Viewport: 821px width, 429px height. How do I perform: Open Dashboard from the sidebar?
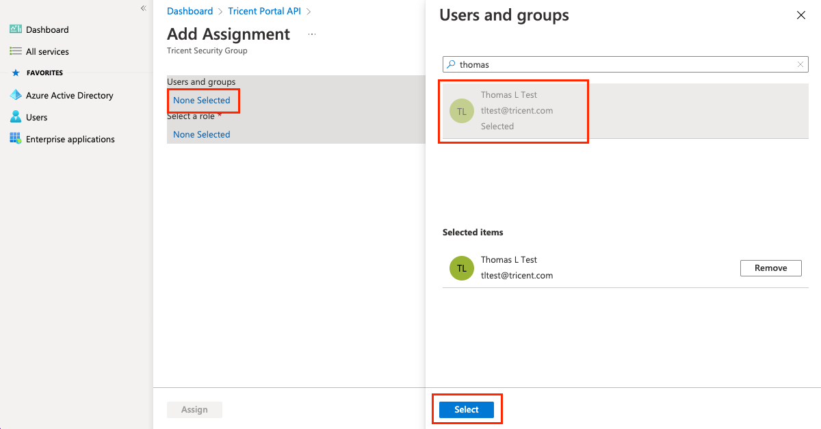coord(47,29)
